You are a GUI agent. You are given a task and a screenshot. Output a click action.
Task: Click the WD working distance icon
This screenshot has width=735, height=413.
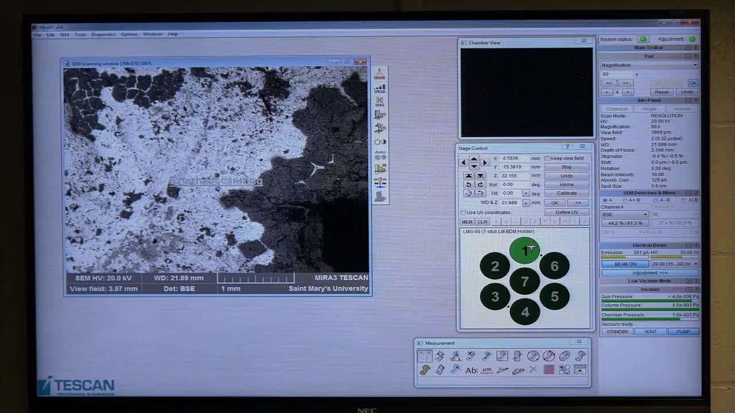(380, 114)
